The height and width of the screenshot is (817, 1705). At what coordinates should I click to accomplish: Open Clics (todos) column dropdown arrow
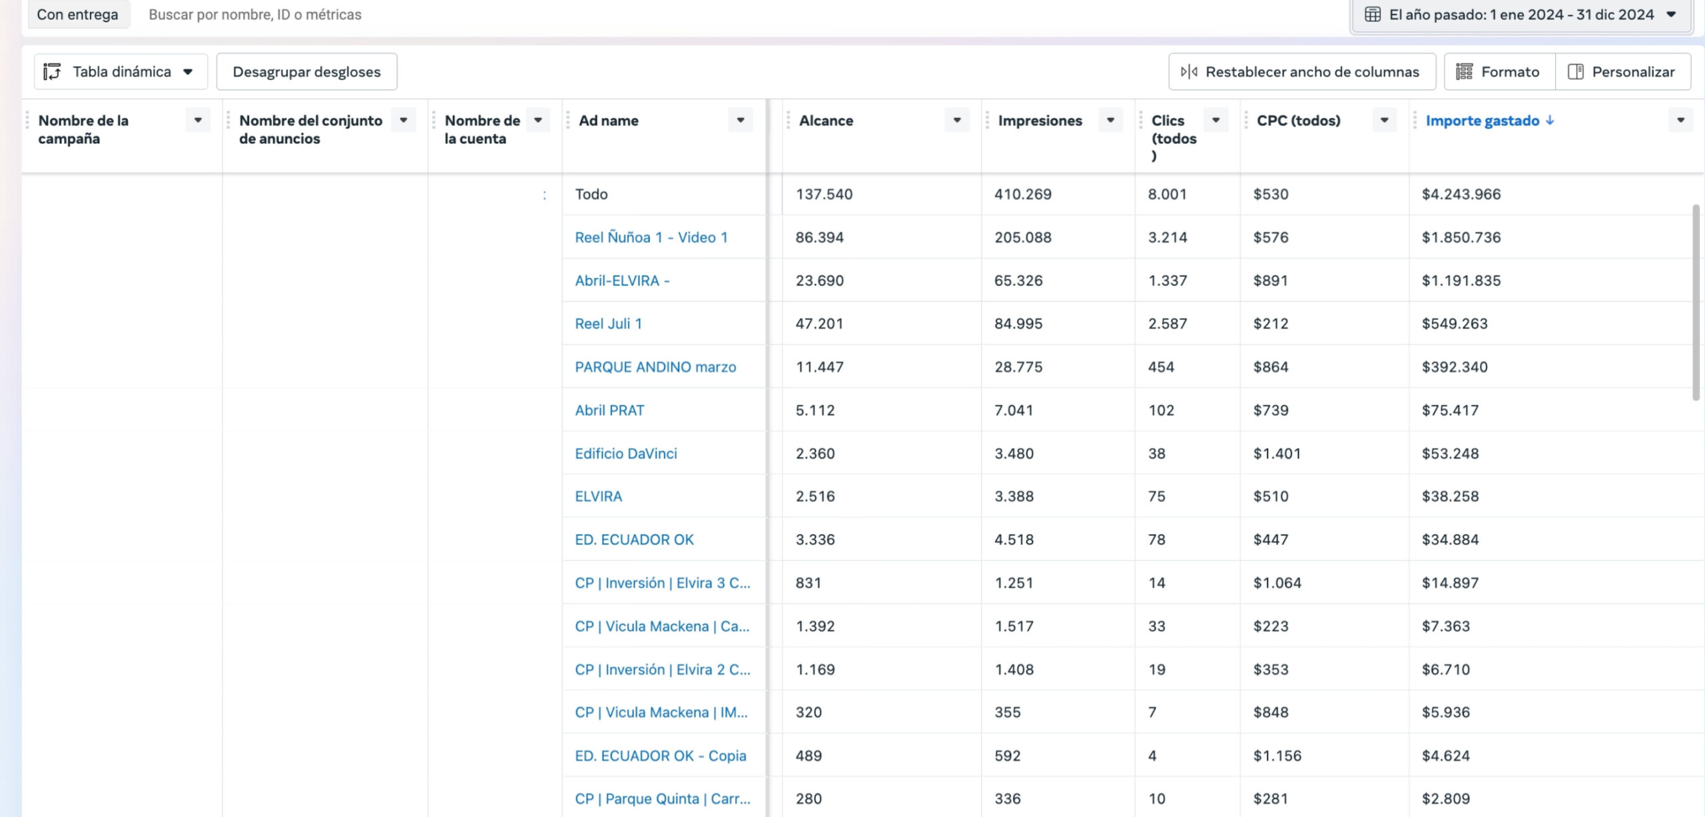pos(1216,121)
